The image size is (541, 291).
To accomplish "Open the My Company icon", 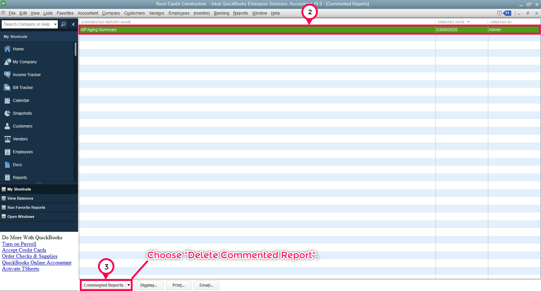I will click(x=7, y=62).
